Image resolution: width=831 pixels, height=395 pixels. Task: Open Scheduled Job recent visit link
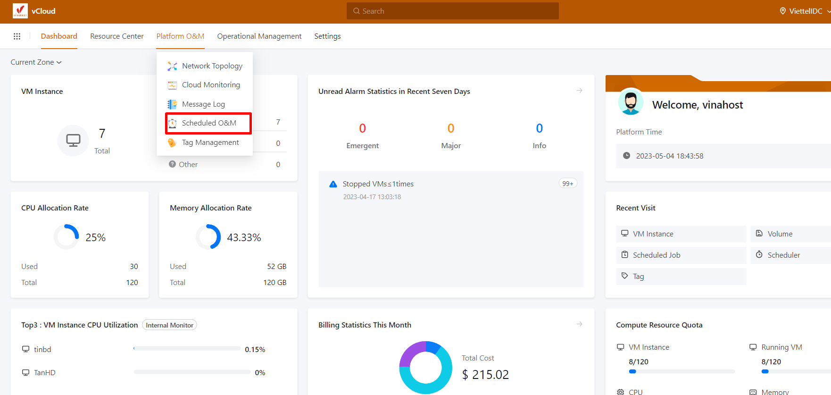coord(681,255)
